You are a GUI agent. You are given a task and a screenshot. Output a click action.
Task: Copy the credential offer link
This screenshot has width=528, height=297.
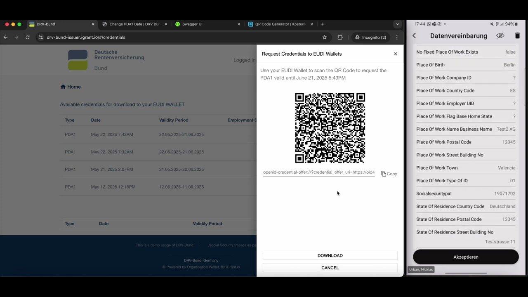pos(389,174)
